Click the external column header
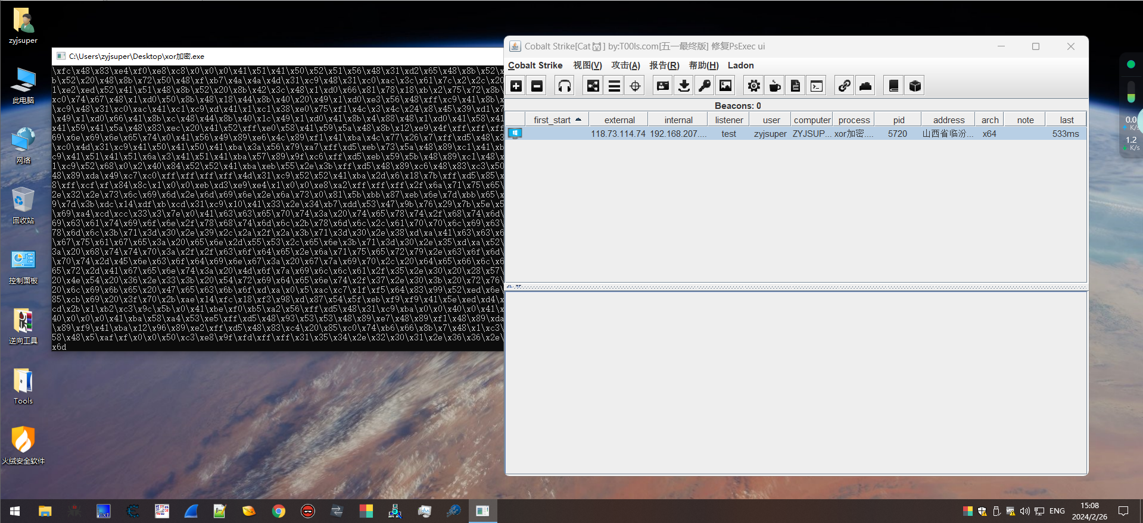Image resolution: width=1143 pixels, height=523 pixels. 619,120
